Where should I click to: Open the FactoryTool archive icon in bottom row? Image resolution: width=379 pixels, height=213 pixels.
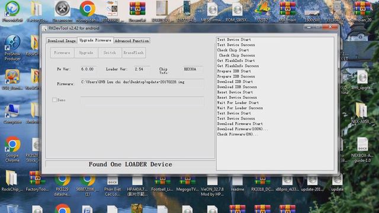point(37,181)
